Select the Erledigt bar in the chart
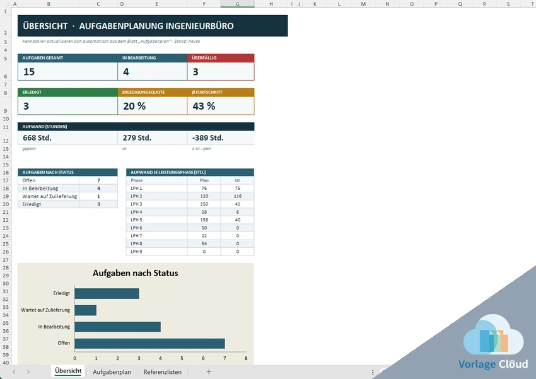536x379 pixels. click(107, 294)
